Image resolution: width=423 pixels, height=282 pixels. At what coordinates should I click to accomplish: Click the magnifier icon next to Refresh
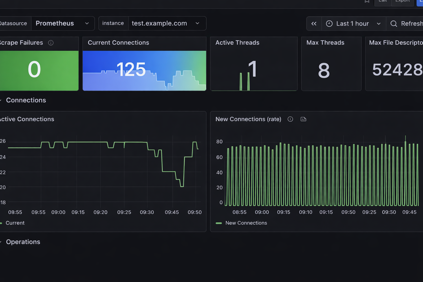point(394,24)
